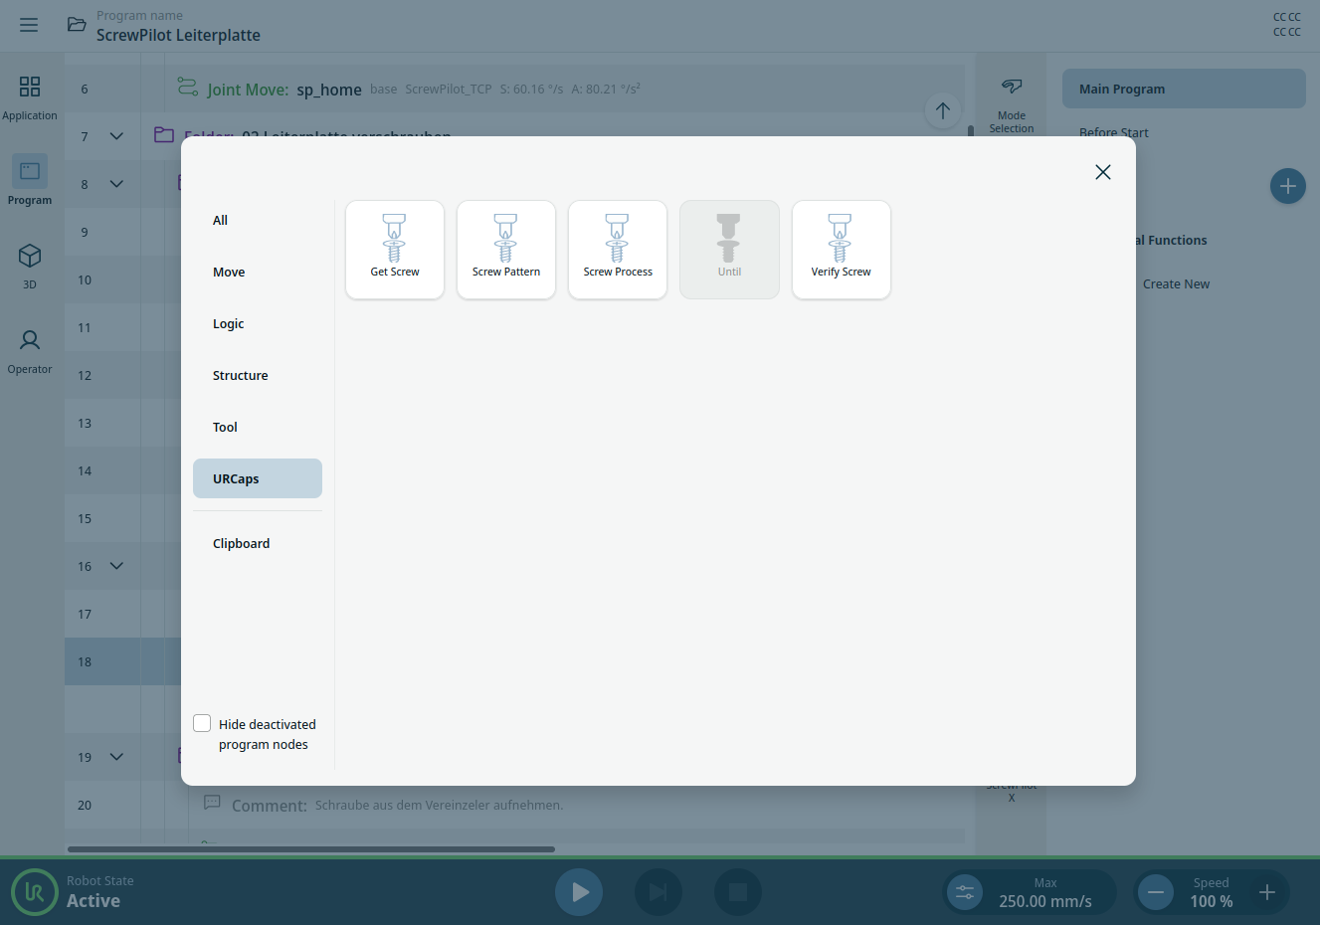Select the Move category
Image resolution: width=1320 pixels, height=925 pixels.
click(258, 272)
